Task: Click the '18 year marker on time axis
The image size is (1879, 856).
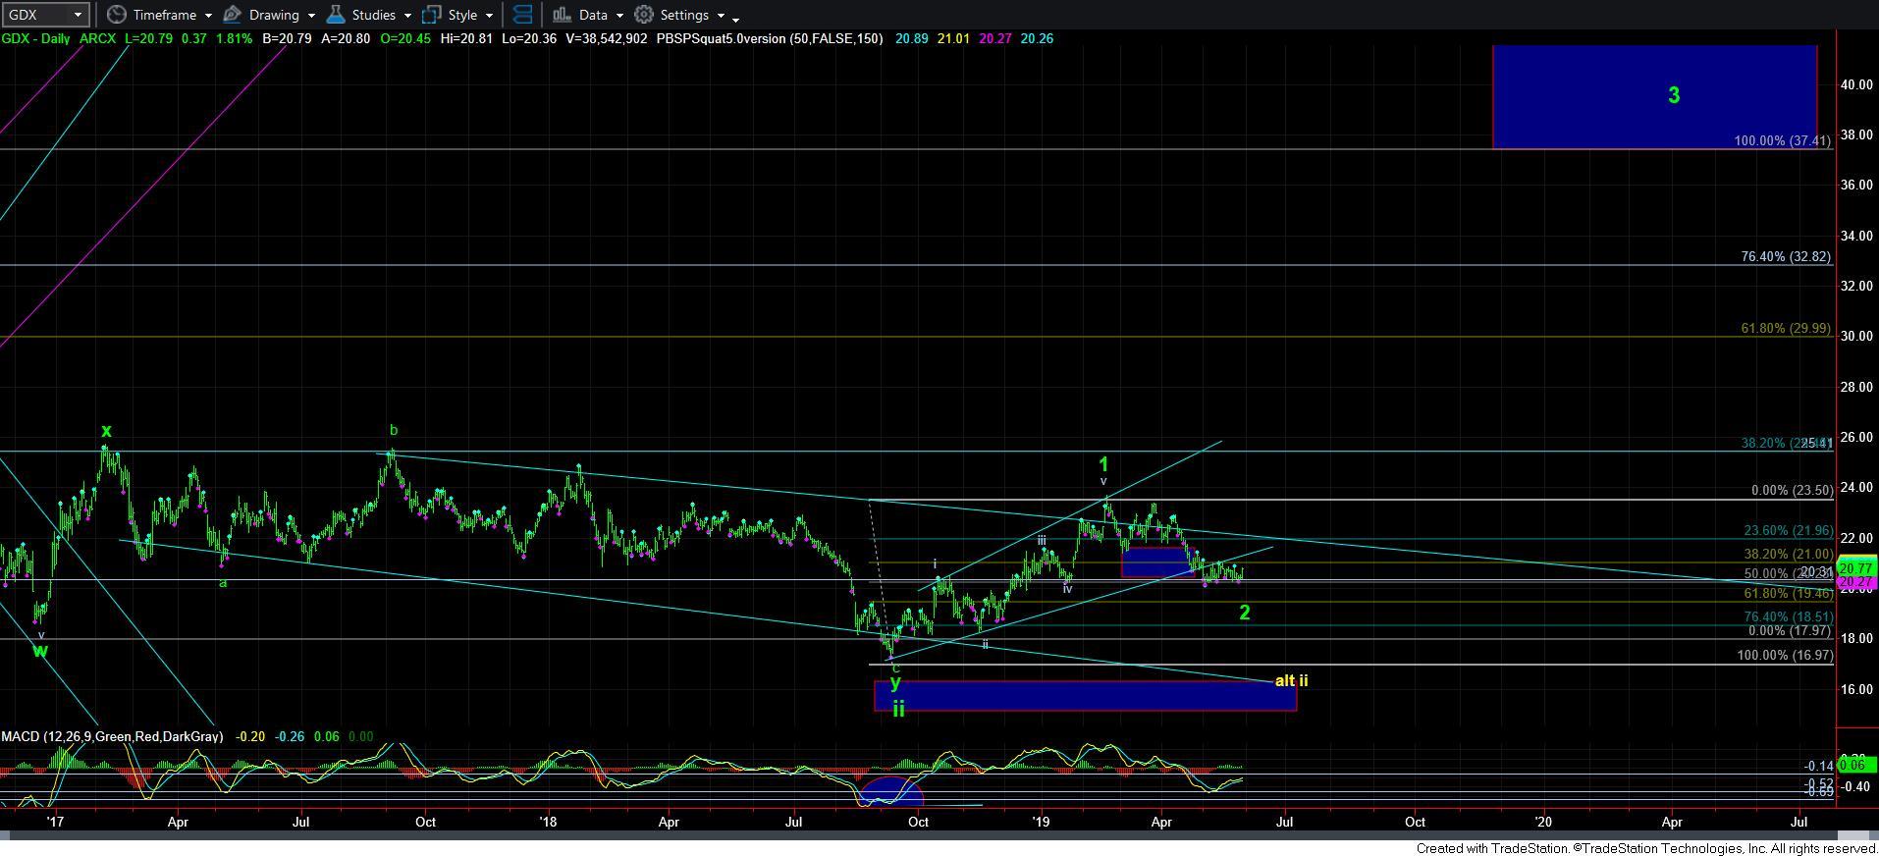Action: click(x=548, y=822)
